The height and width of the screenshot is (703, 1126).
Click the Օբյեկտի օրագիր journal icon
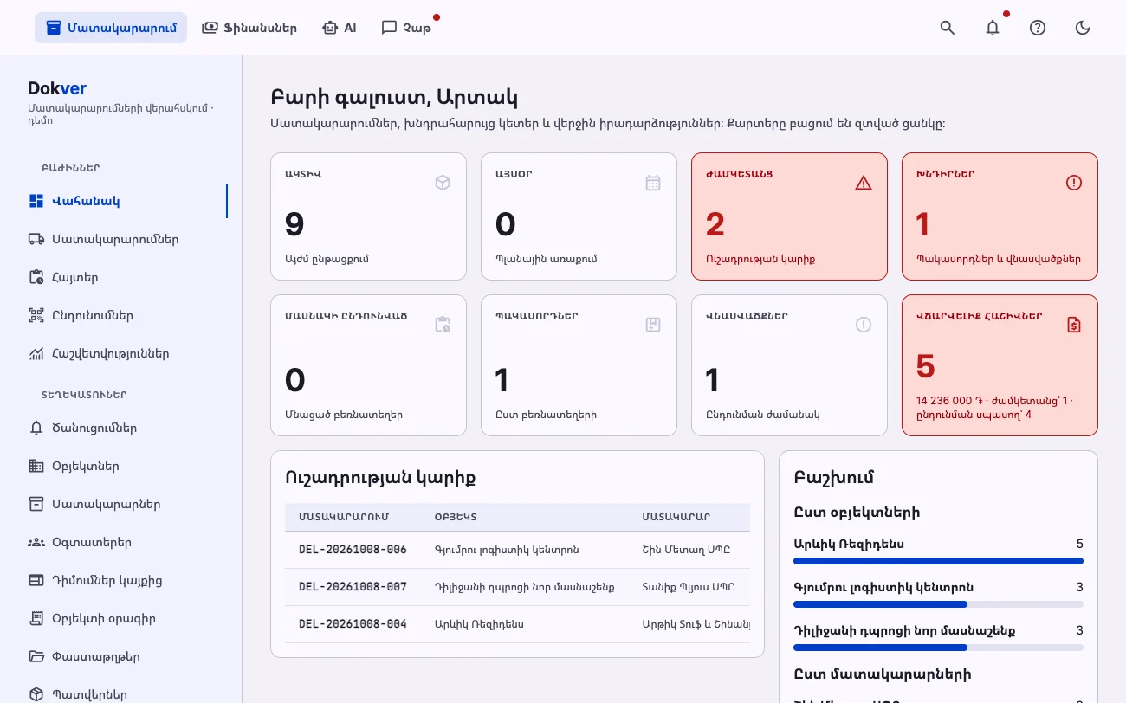point(36,618)
